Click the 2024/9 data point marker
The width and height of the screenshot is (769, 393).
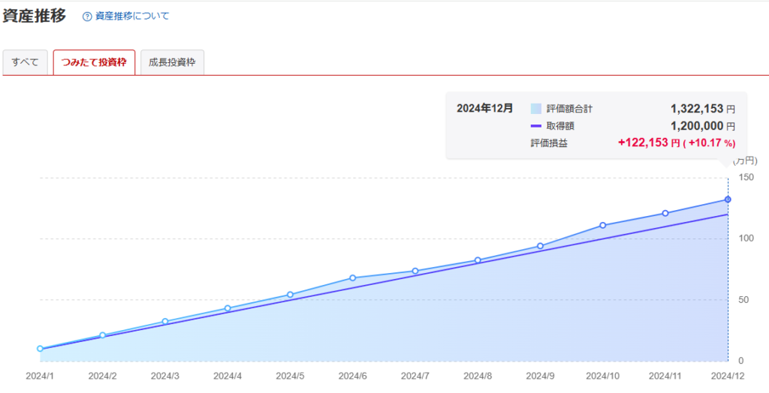click(x=540, y=246)
